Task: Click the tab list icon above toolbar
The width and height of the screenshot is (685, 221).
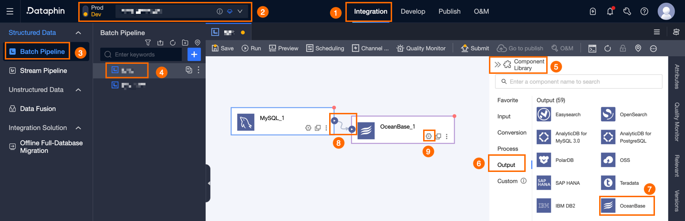Action: pyautogui.click(x=657, y=32)
